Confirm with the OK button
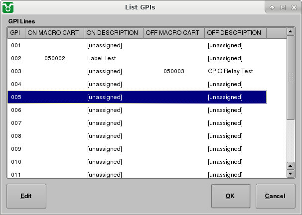Viewport: 302px width, 215px height. pos(230,196)
